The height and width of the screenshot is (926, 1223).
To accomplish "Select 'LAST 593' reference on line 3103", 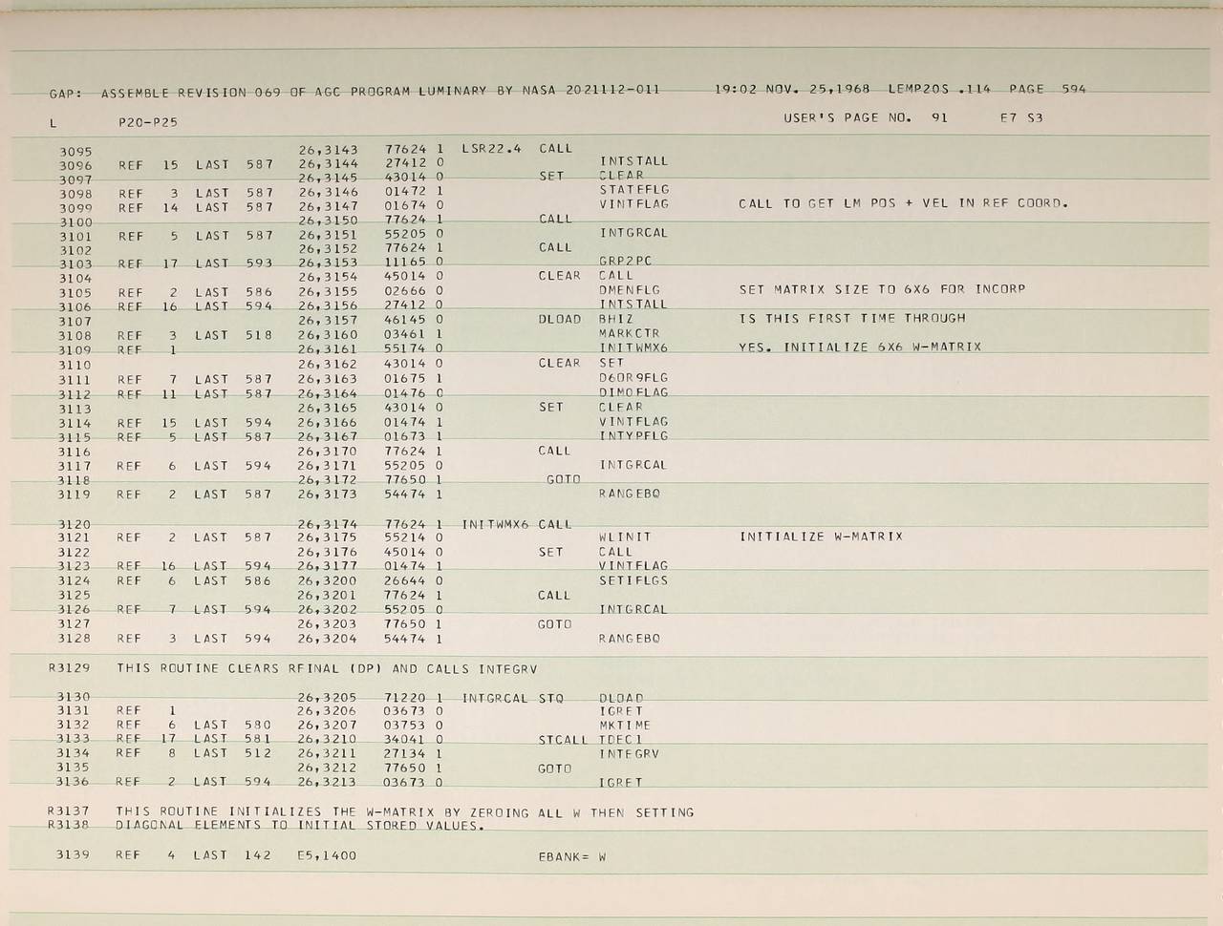I will (x=234, y=263).
